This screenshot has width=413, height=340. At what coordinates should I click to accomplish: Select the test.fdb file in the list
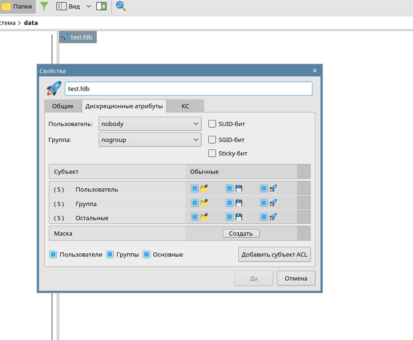[77, 37]
